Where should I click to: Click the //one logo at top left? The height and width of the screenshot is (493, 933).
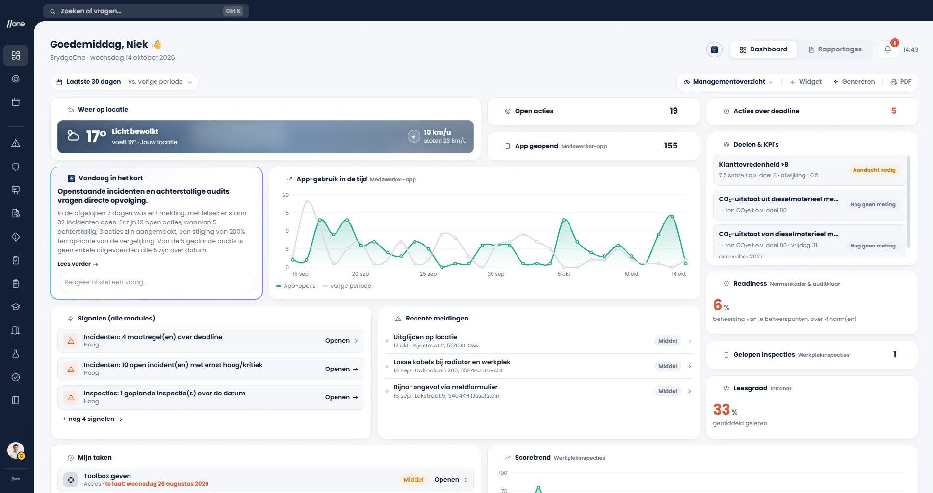point(16,24)
